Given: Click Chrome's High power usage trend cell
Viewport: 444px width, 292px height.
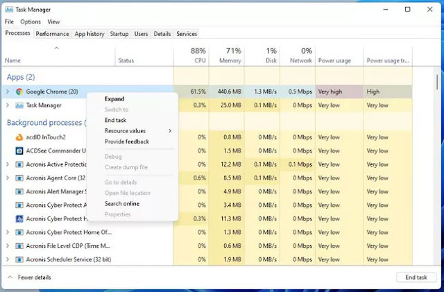Looking at the screenshot, I should [x=388, y=92].
